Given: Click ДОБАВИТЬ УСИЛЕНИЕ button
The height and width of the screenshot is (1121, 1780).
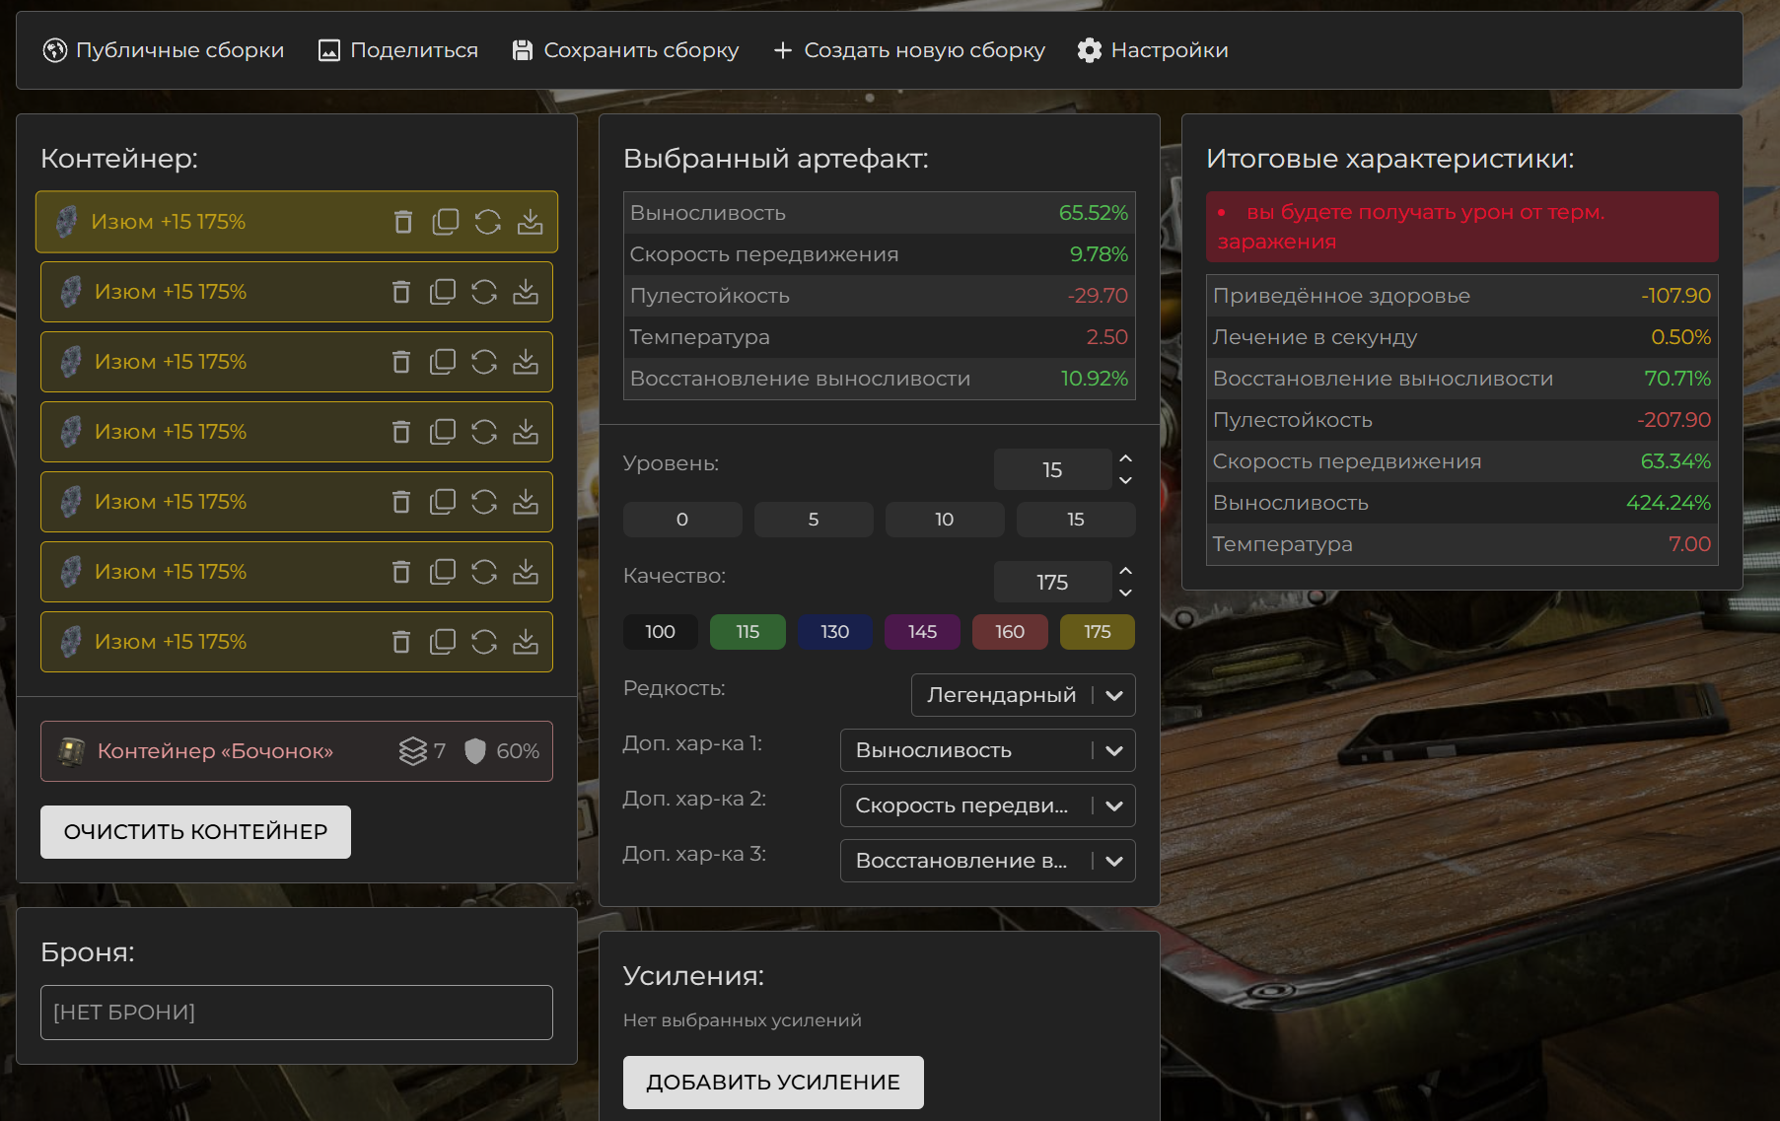Looking at the screenshot, I should (773, 1083).
